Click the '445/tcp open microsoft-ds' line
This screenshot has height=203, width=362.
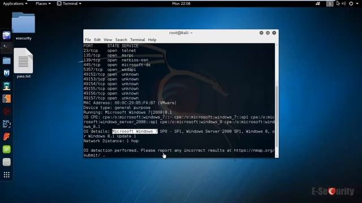(117, 65)
